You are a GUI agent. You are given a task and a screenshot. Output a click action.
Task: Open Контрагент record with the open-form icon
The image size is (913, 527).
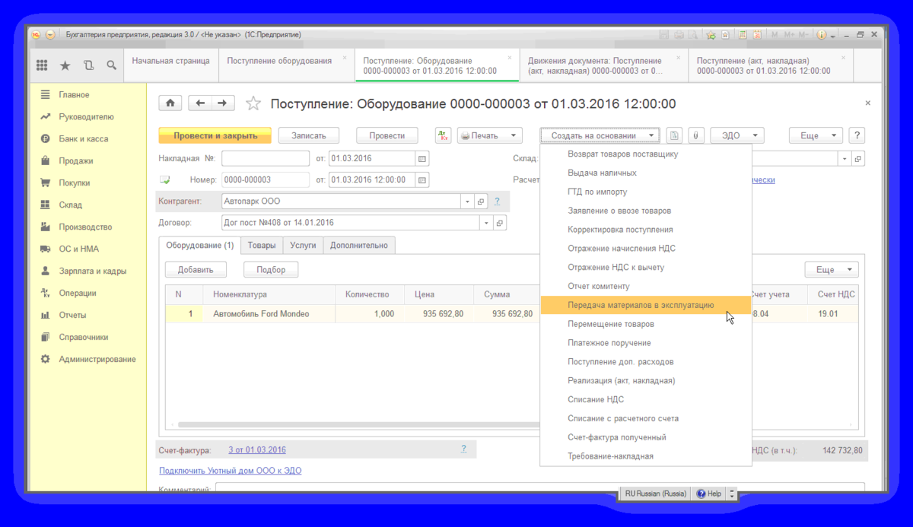pyautogui.click(x=481, y=202)
